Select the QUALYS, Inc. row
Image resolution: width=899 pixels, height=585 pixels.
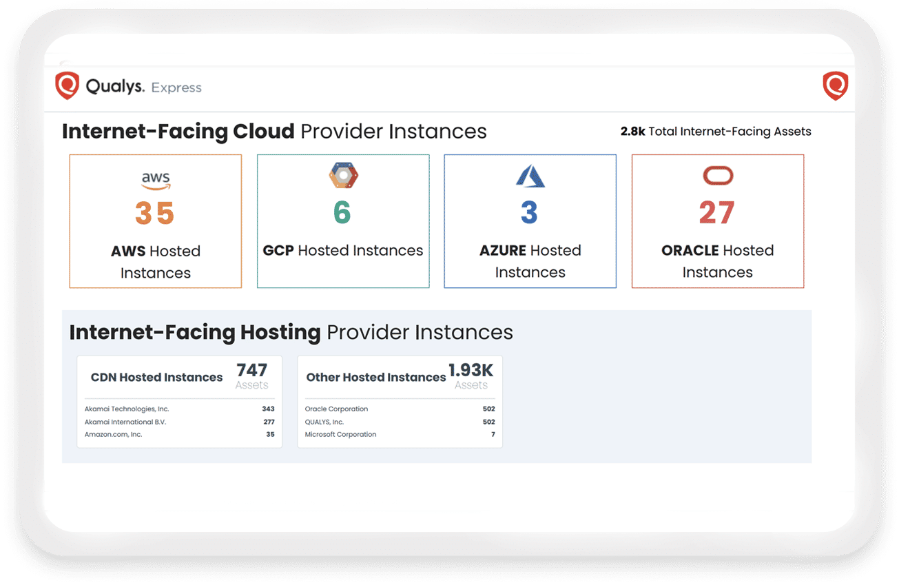pos(400,422)
